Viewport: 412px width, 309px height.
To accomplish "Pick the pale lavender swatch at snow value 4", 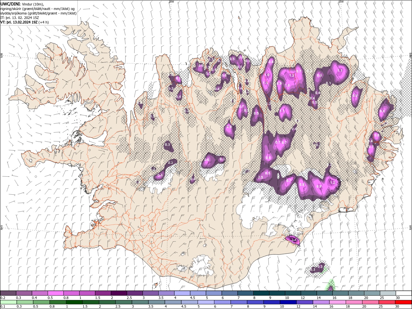I will pyautogui.click(x=182, y=293).
